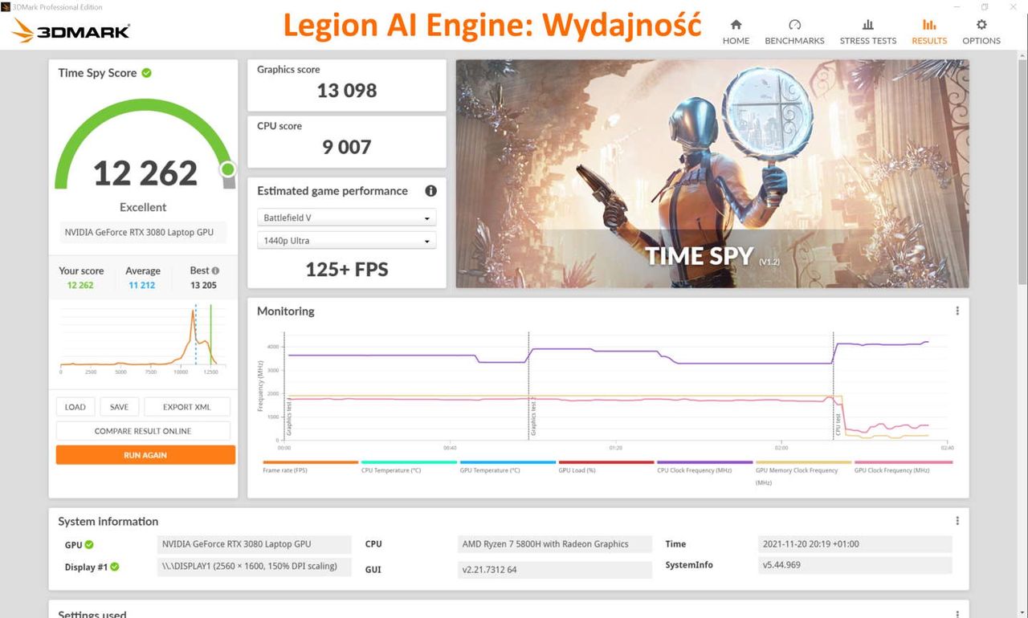The image size is (1028, 618).
Task: Toggle the Frame rate (FPS) legend swatch
Action: point(310,462)
